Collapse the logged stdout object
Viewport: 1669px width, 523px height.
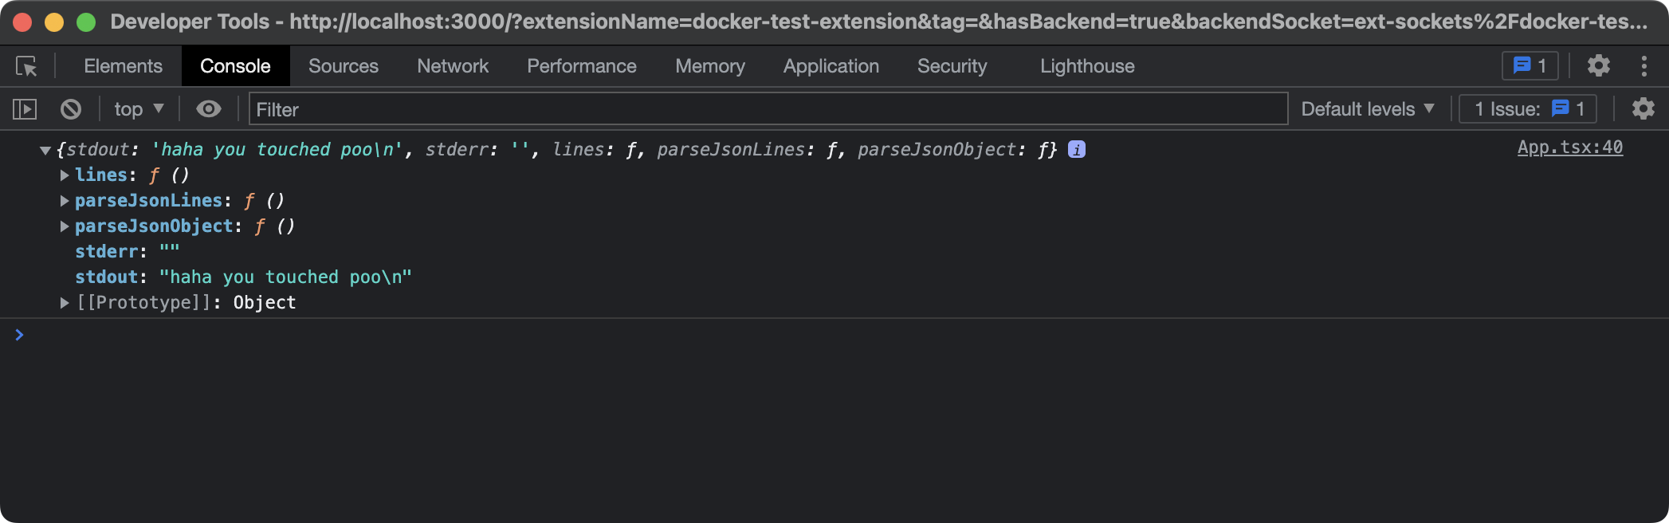45,150
